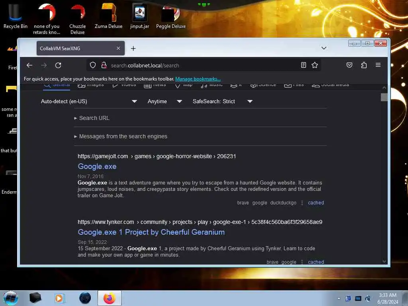This screenshot has height=306, width=408.
Task: Click the vertical scrollbar thumb
Action: coord(384,97)
